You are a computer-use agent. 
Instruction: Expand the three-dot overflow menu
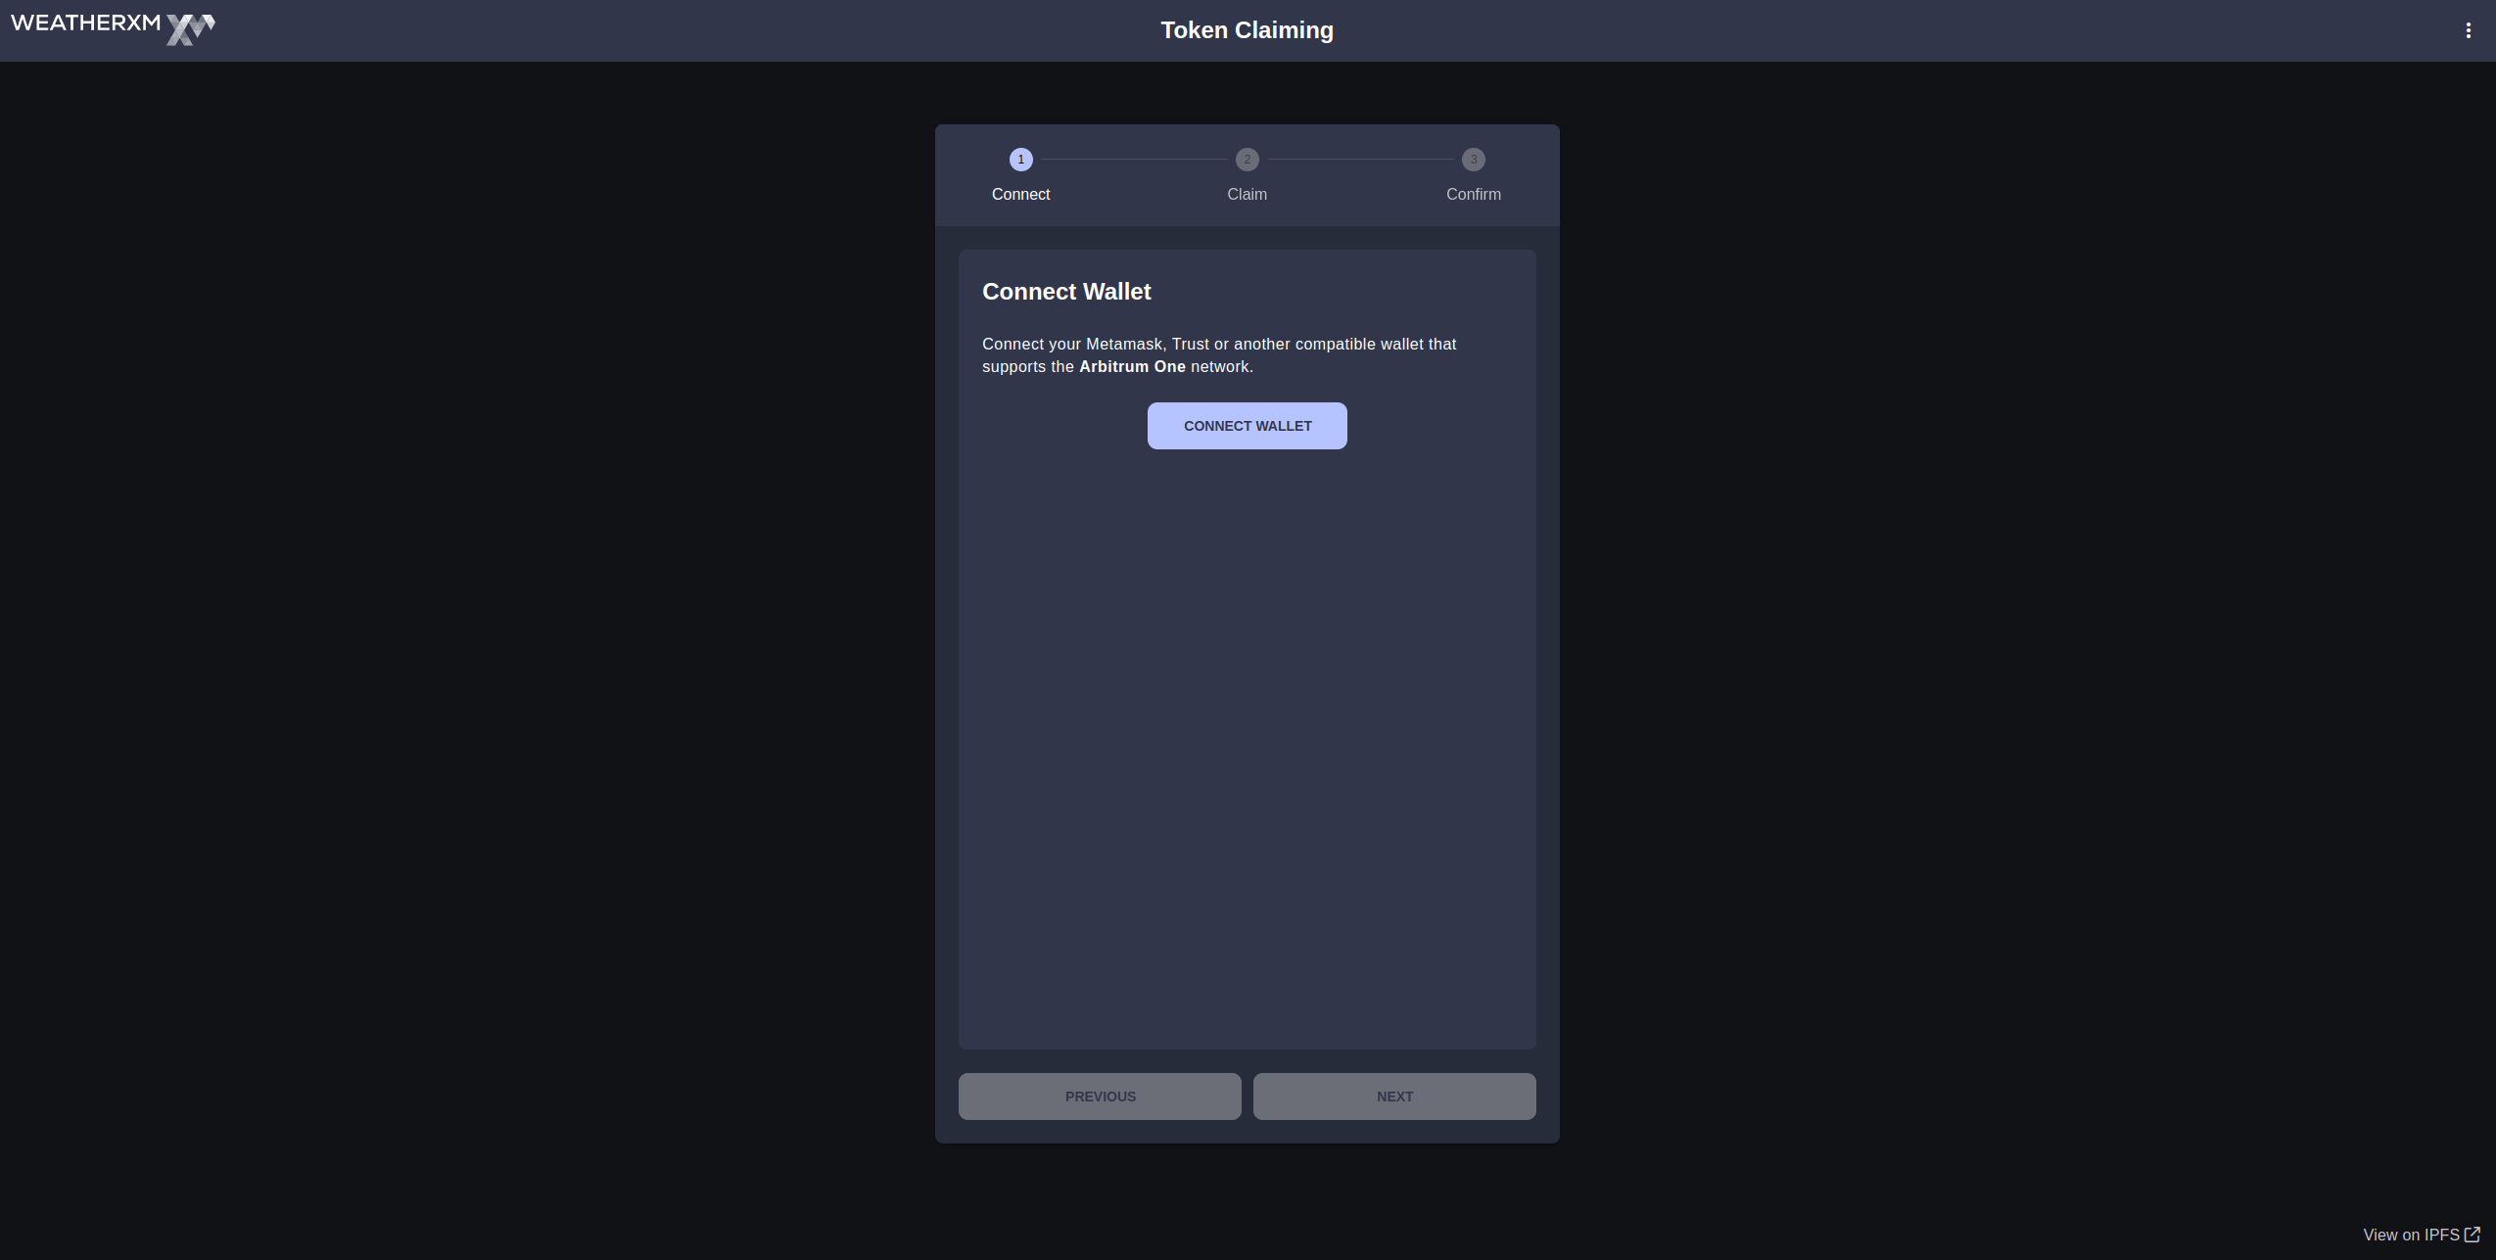pyautogui.click(x=2469, y=30)
